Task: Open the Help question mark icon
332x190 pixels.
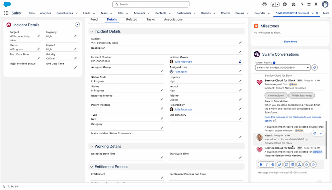Action: pos(302,4)
